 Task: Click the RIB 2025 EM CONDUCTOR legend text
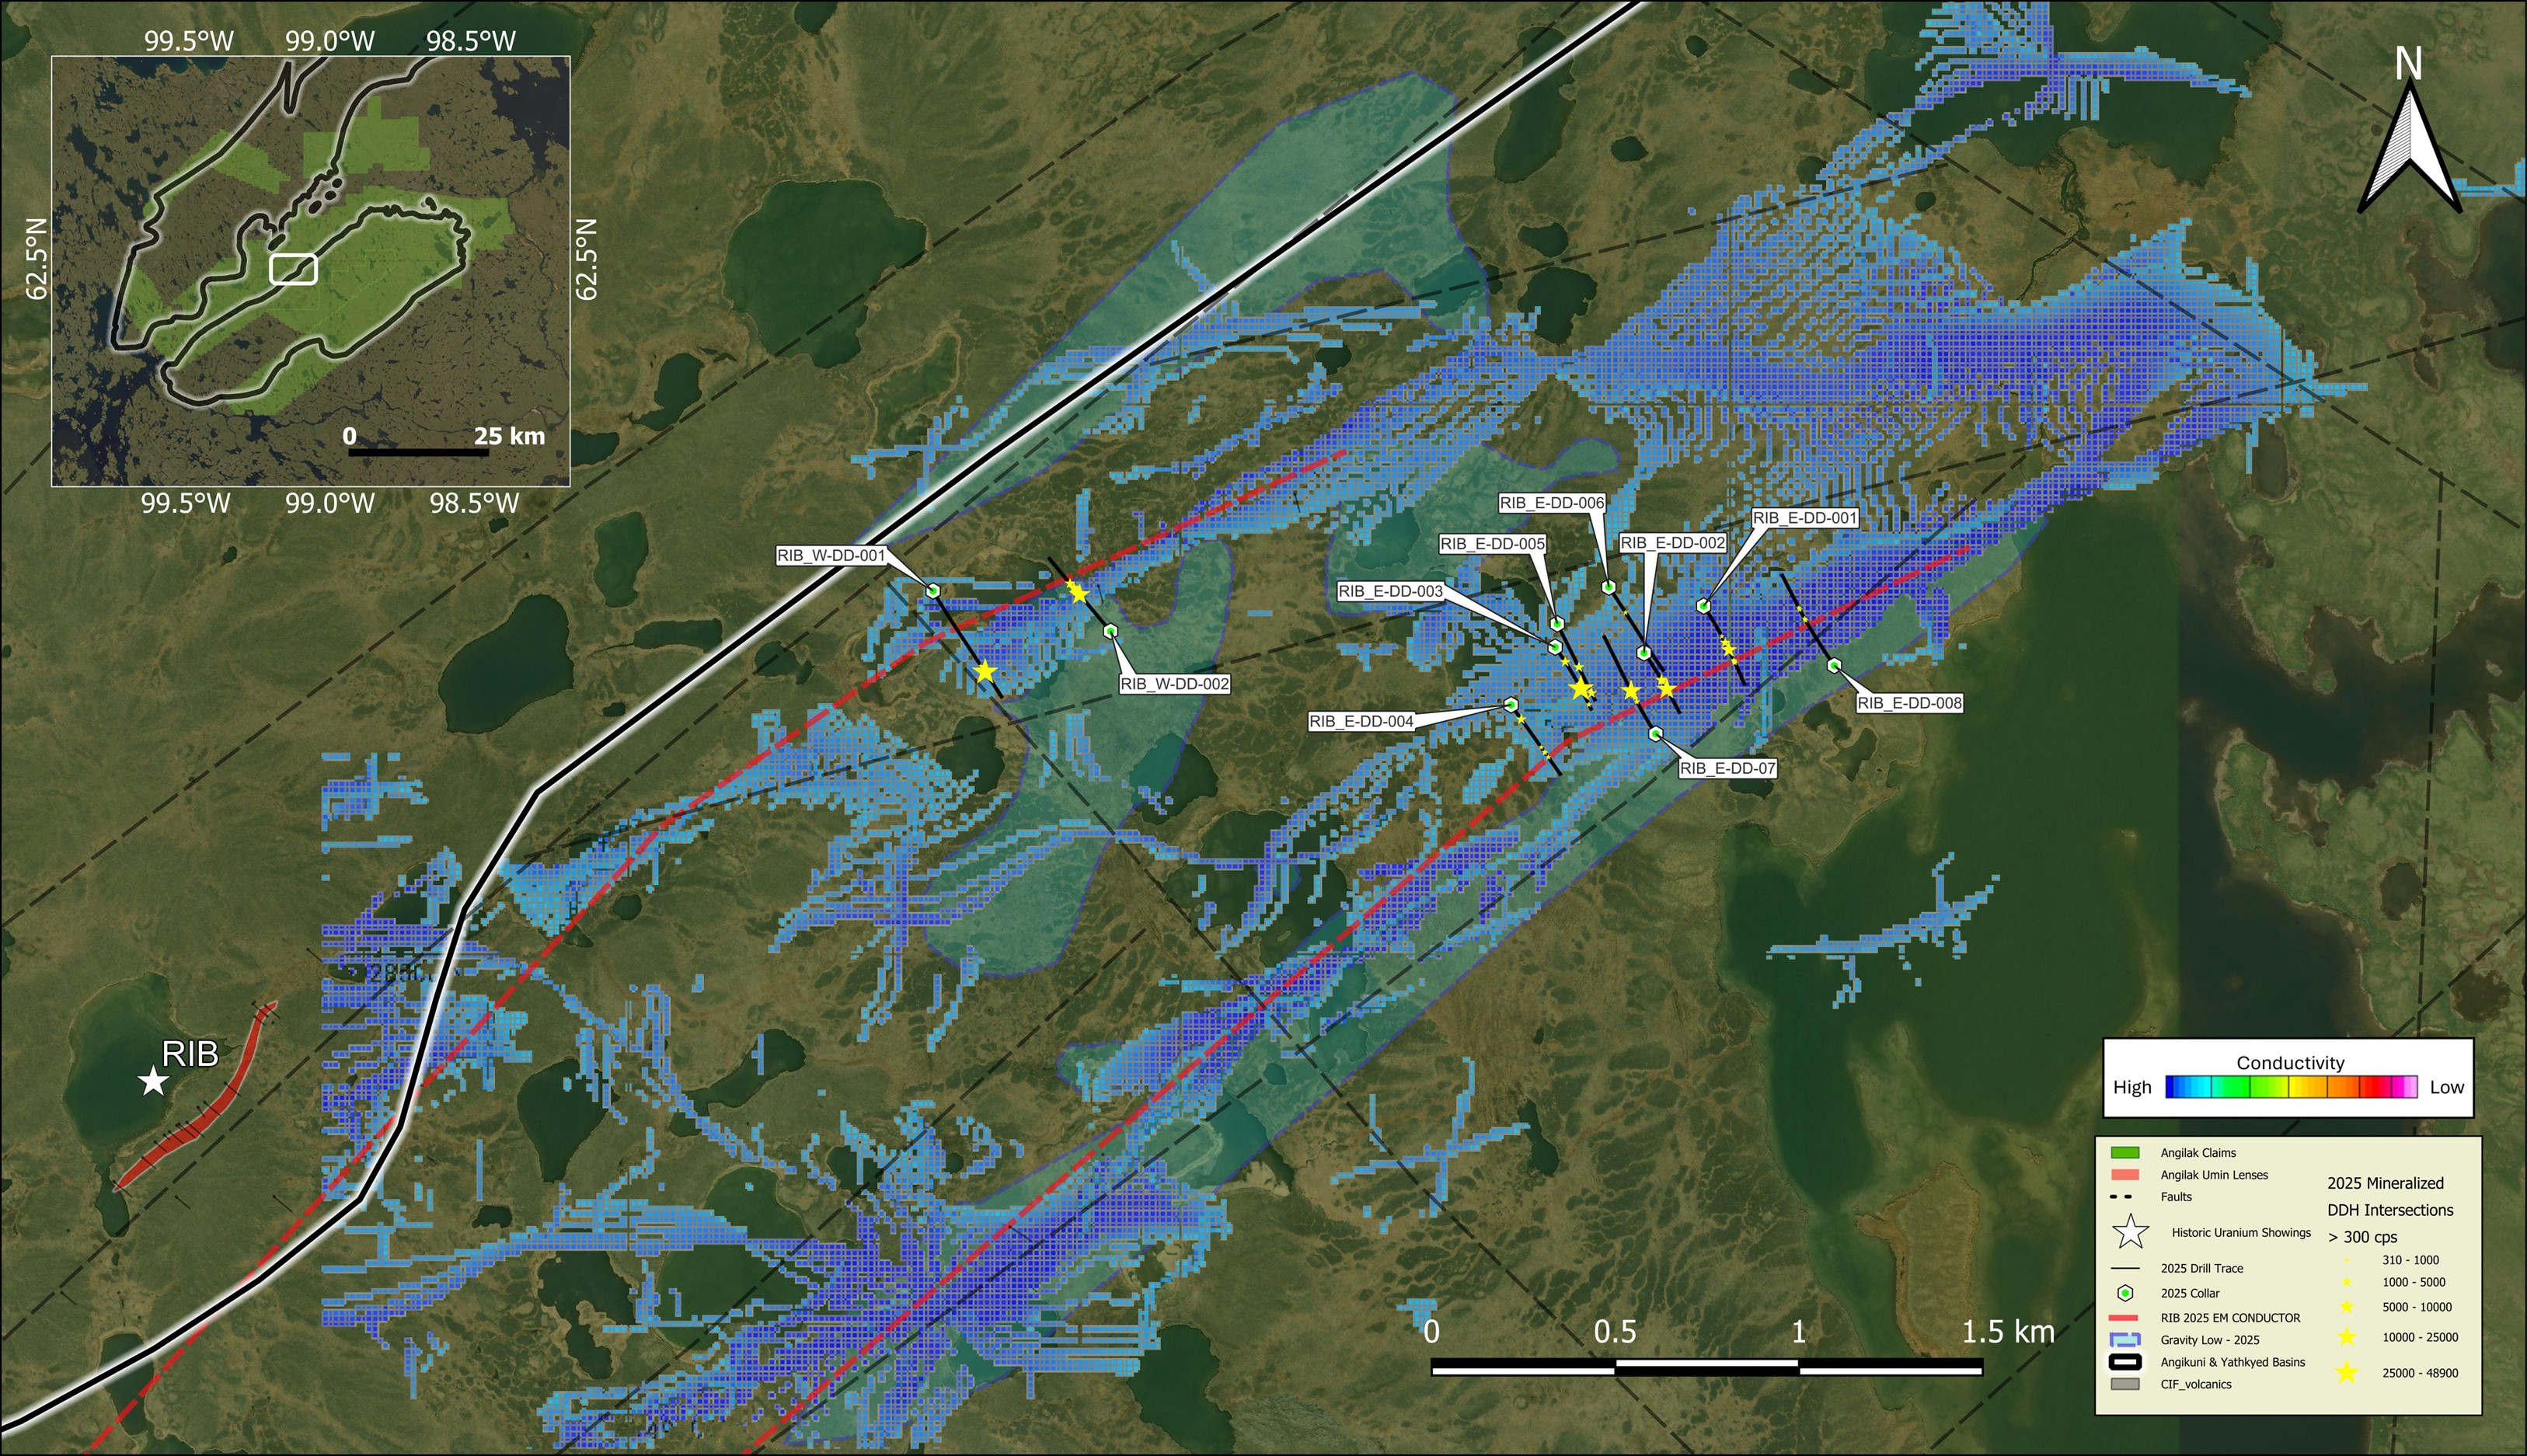tap(2230, 1318)
